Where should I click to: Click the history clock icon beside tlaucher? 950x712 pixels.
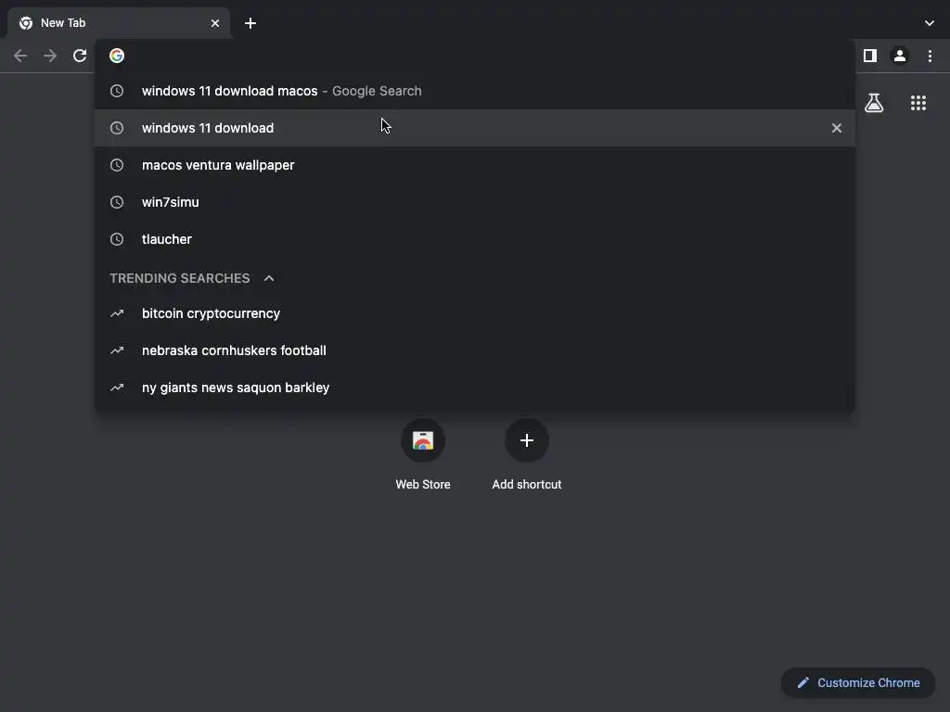(117, 239)
